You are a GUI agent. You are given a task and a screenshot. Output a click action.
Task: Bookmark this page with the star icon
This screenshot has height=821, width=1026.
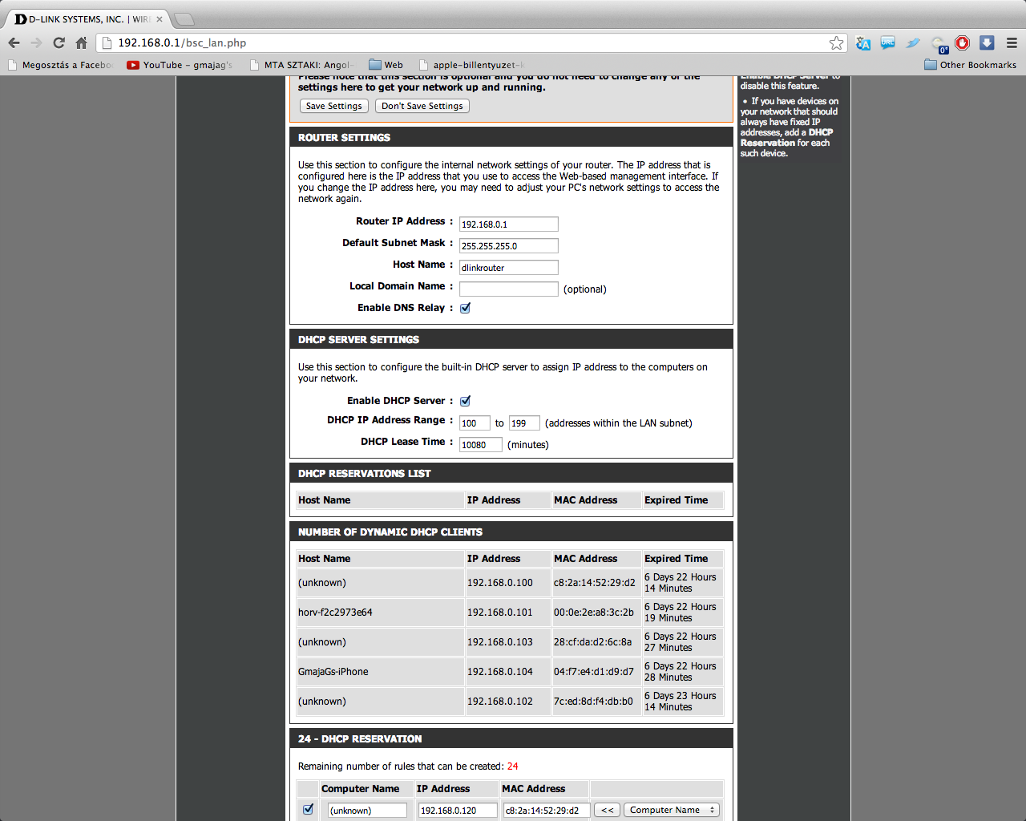pyautogui.click(x=836, y=43)
